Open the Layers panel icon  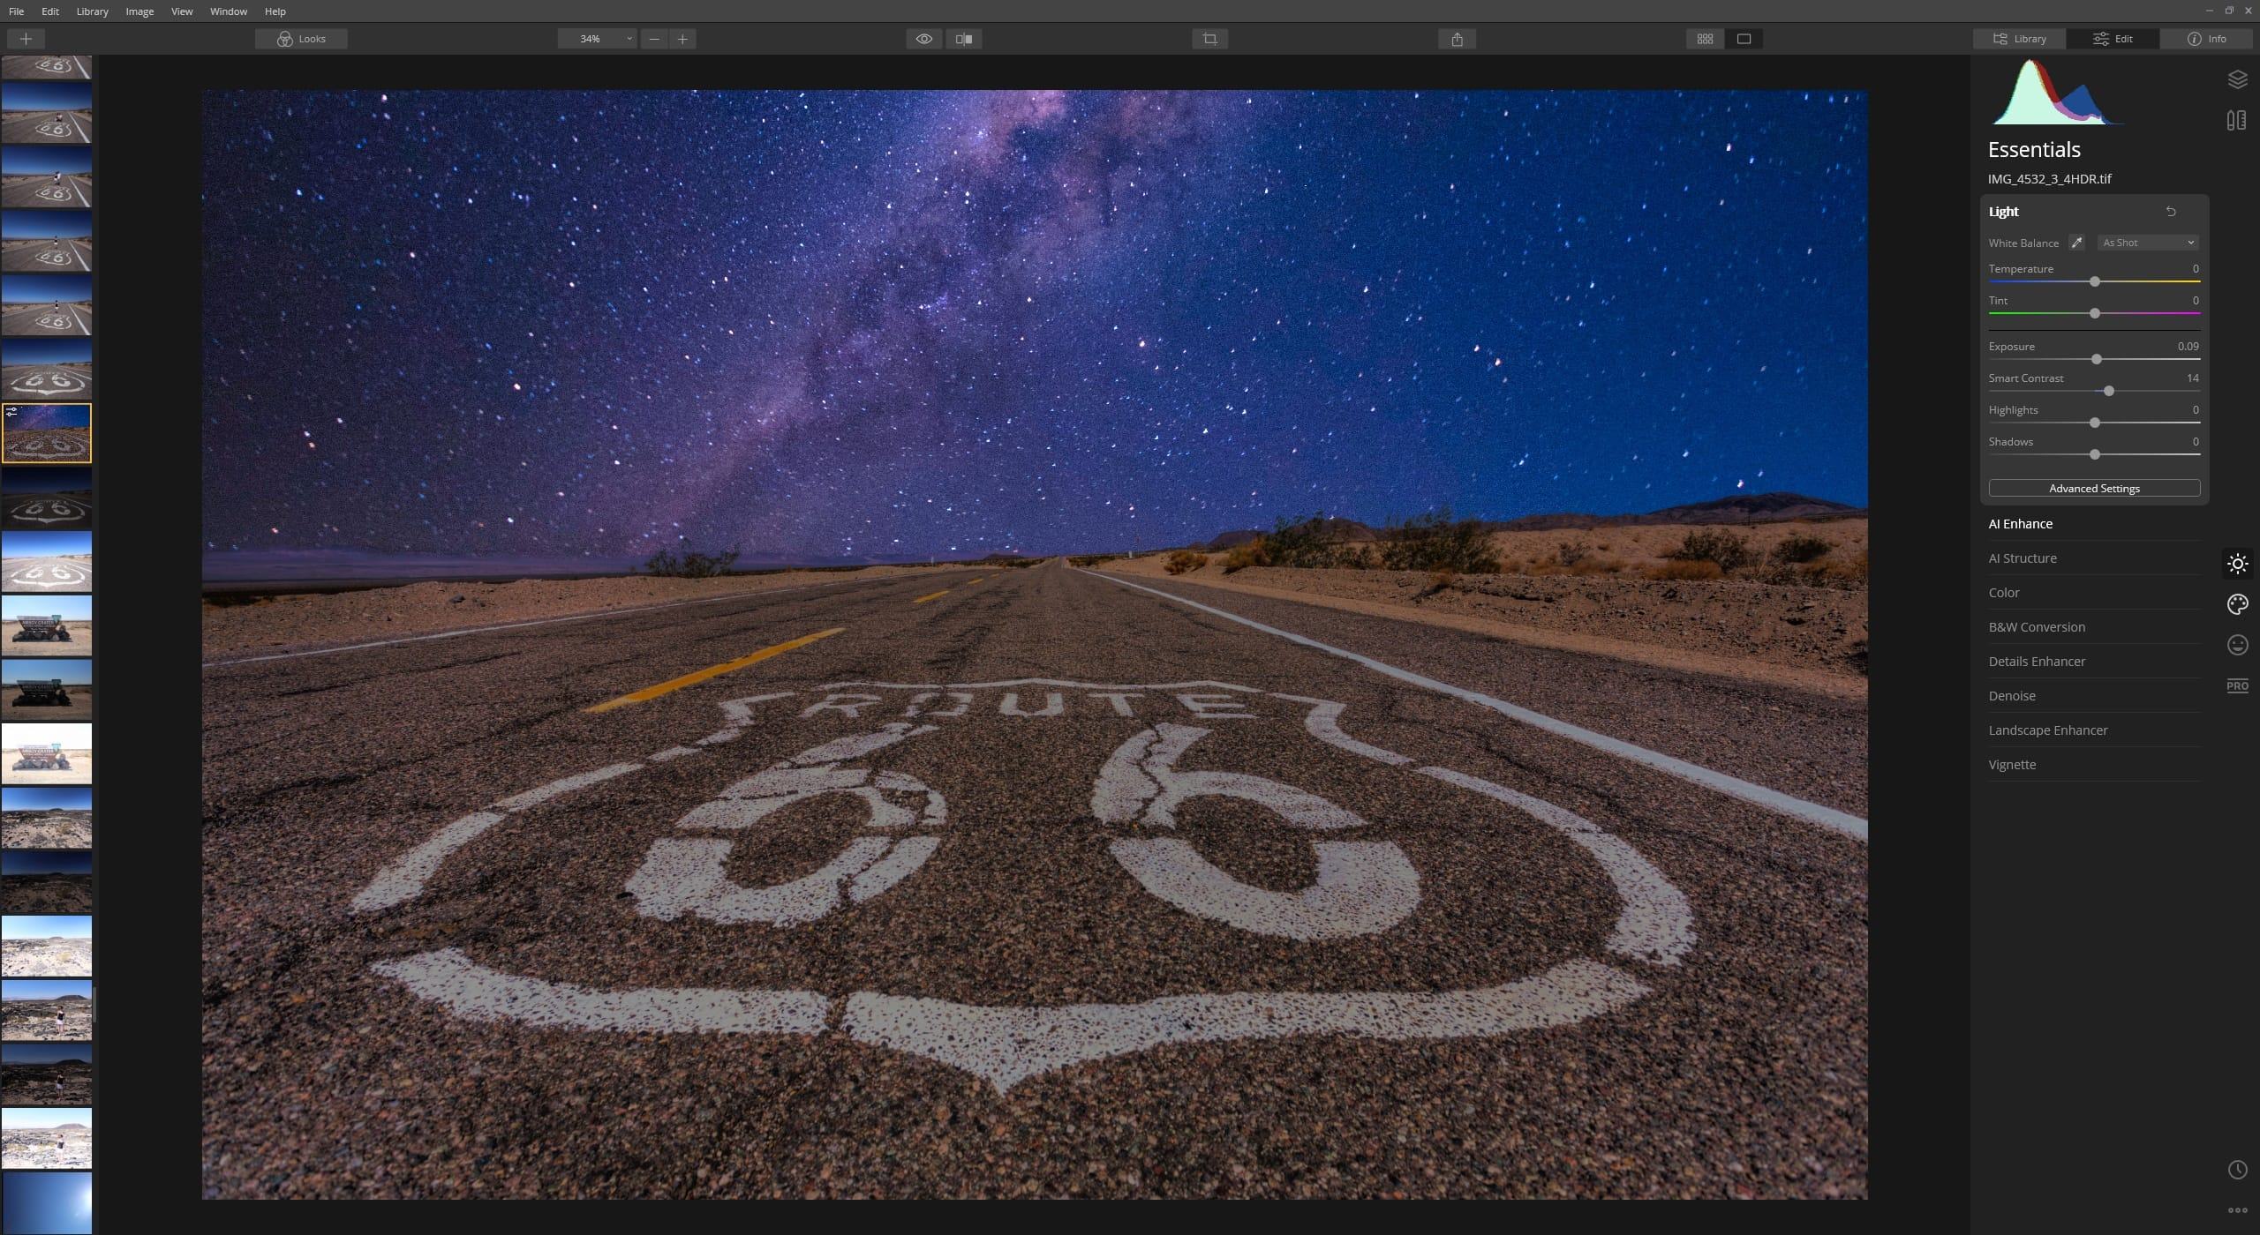[x=2237, y=79]
